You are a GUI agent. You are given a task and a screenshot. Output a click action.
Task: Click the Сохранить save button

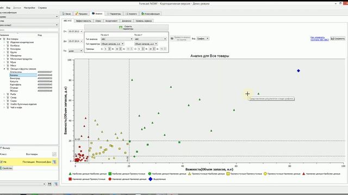(338, 38)
